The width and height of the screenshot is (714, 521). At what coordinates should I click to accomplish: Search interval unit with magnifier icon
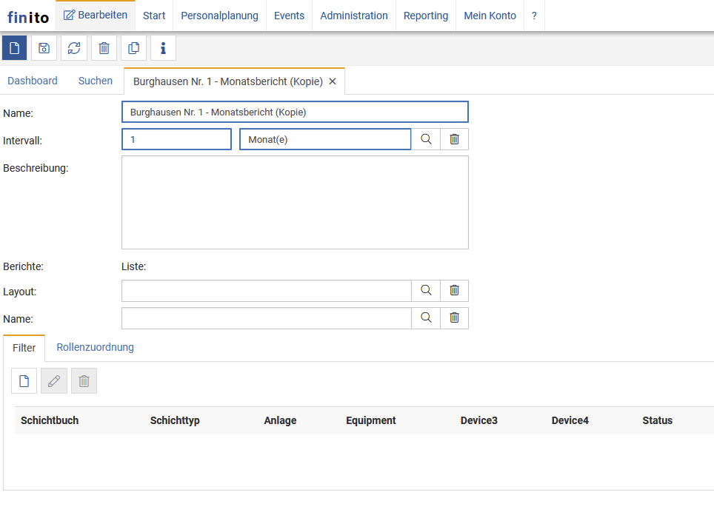[x=426, y=139]
